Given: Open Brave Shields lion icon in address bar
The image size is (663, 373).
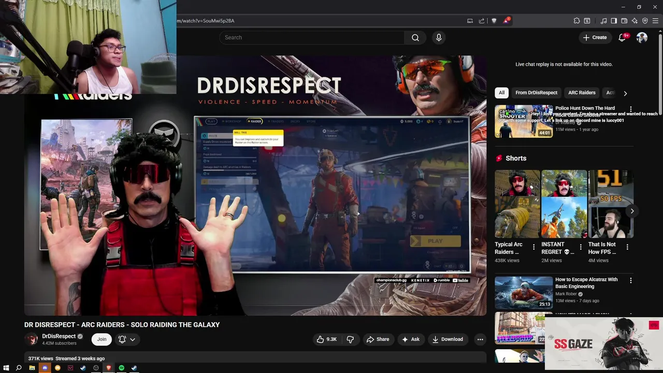Looking at the screenshot, I should click(x=494, y=21).
